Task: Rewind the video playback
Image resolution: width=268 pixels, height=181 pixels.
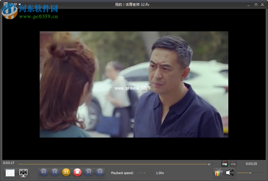Action: [x=44, y=172]
